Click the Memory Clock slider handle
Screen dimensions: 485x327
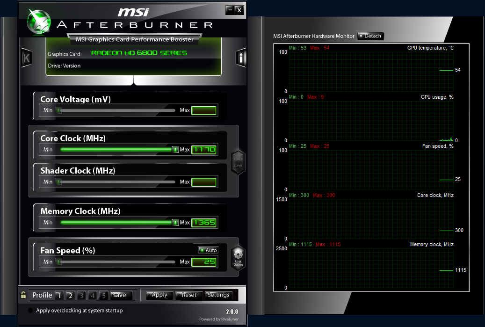point(175,222)
